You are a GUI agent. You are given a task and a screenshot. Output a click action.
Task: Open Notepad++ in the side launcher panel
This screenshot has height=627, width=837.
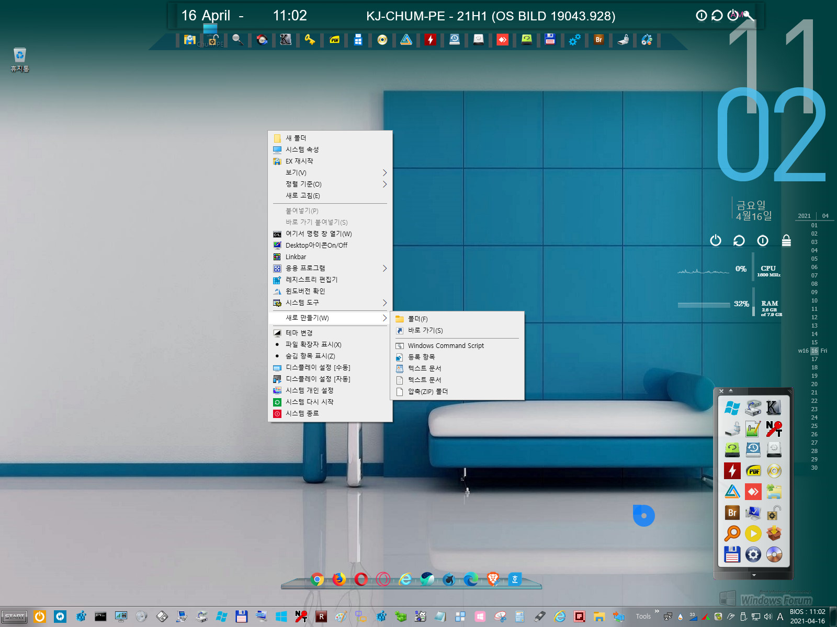[753, 429]
